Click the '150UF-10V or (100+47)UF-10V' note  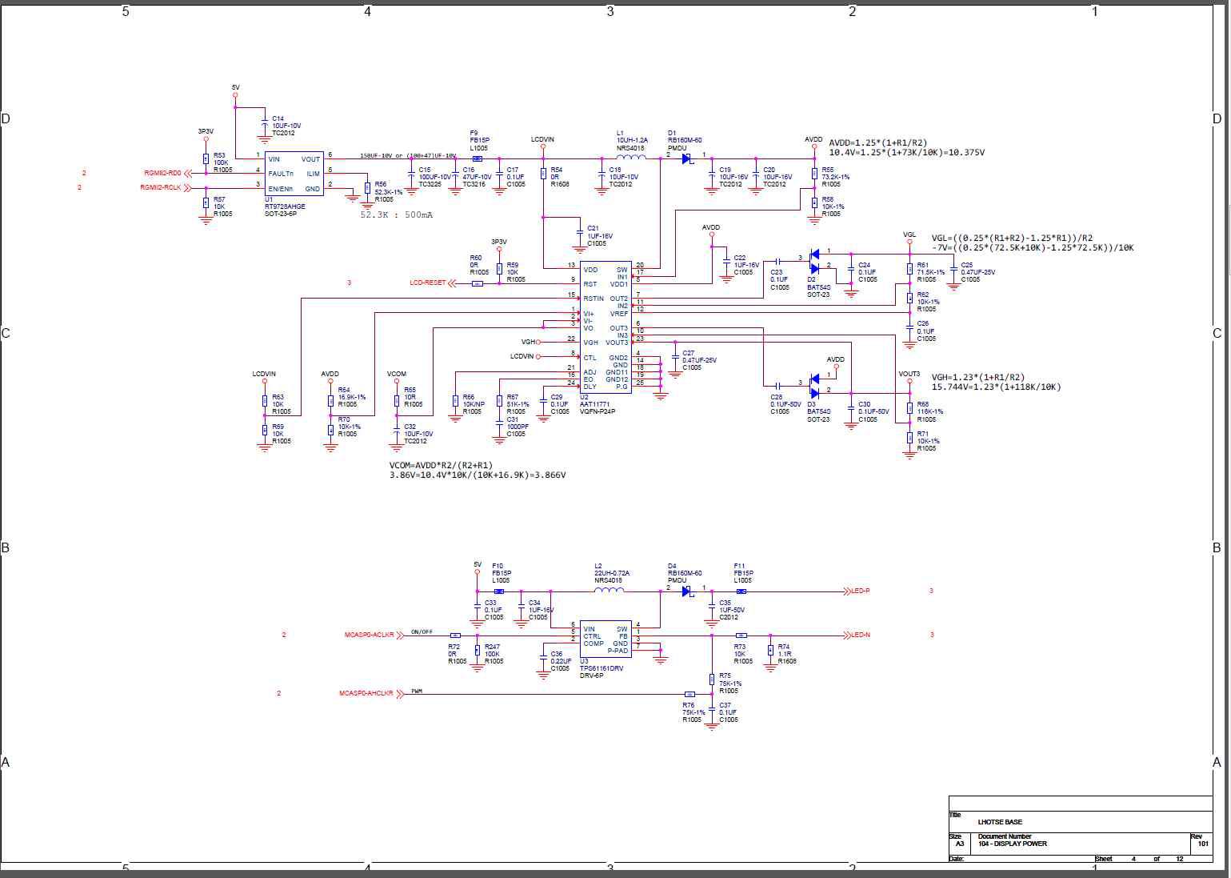[x=408, y=155]
